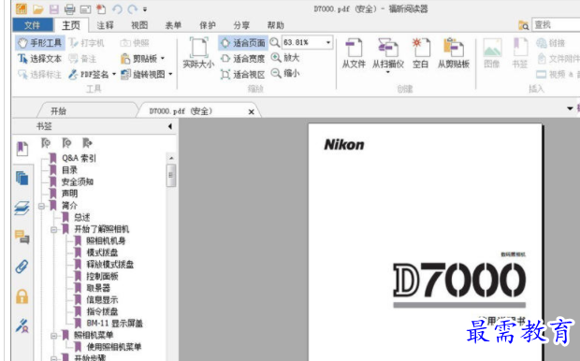
Task: Switch to the 注释 comment ribbon tab
Action: tap(105, 25)
